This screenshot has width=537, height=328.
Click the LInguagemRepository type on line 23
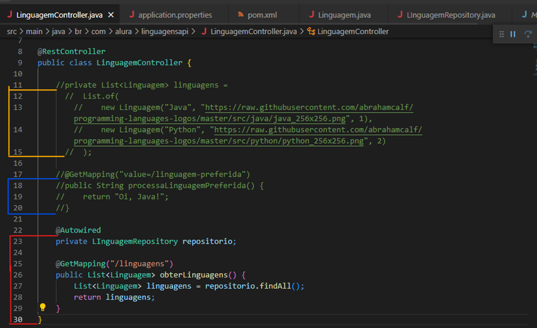tap(134, 242)
